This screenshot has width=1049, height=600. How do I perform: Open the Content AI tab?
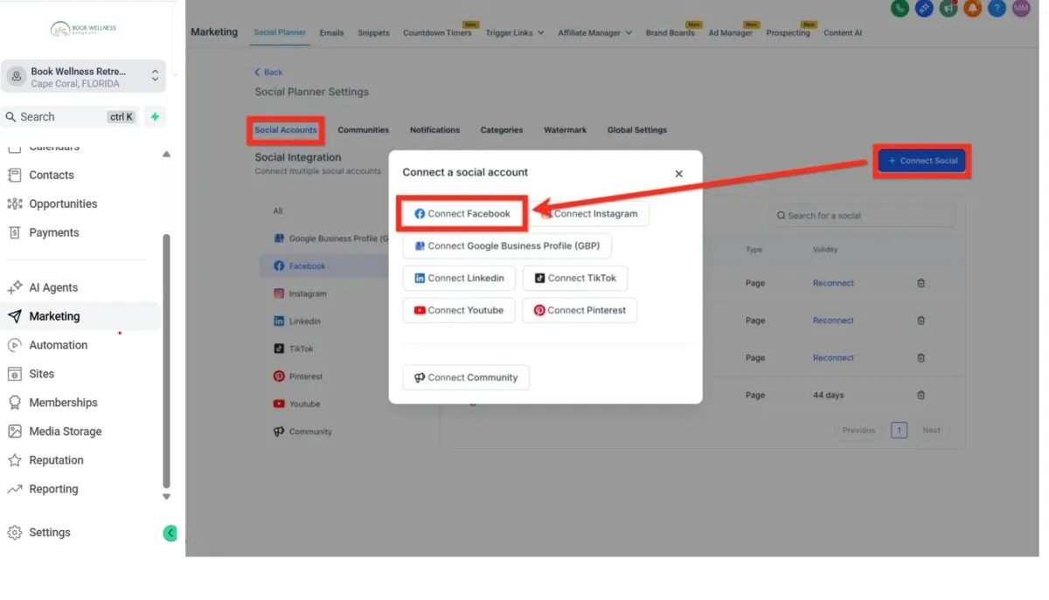[x=843, y=33]
